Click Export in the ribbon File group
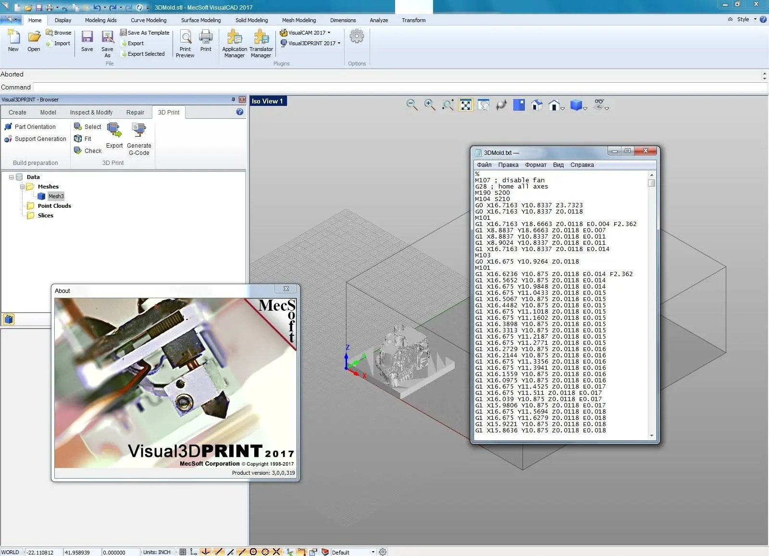Image resolution: width=769 pixels, height=556 pixels. 132,43
